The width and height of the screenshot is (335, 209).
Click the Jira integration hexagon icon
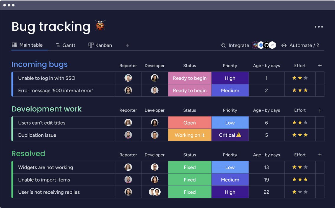260,45
